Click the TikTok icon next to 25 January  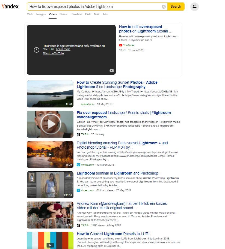pyautogui.click(x=78, y=134)
